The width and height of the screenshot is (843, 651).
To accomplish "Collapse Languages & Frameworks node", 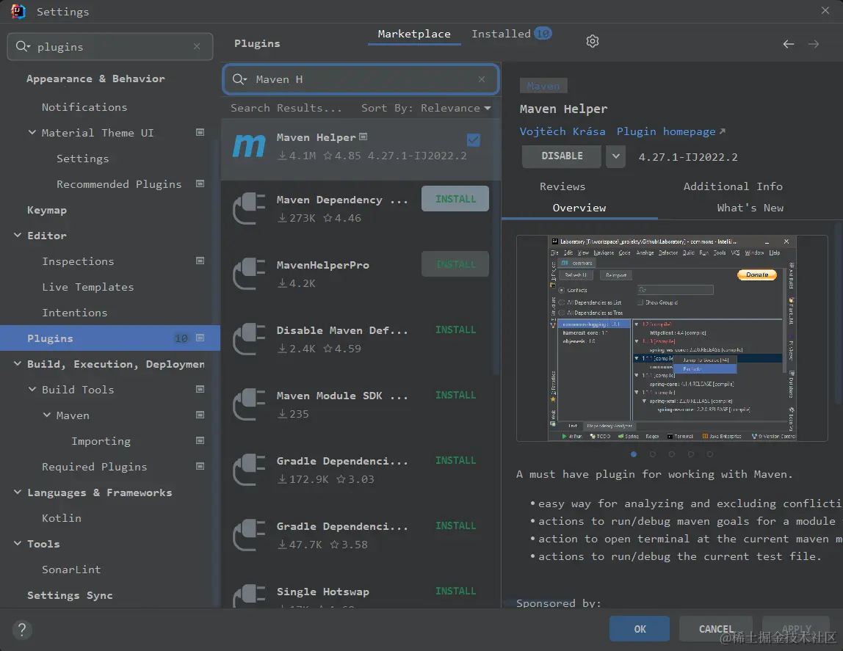I will pyautogui.click(x=18, y=492).
